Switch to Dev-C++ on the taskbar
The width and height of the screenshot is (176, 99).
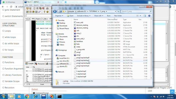pyautogui.click(x=43, y=97)
